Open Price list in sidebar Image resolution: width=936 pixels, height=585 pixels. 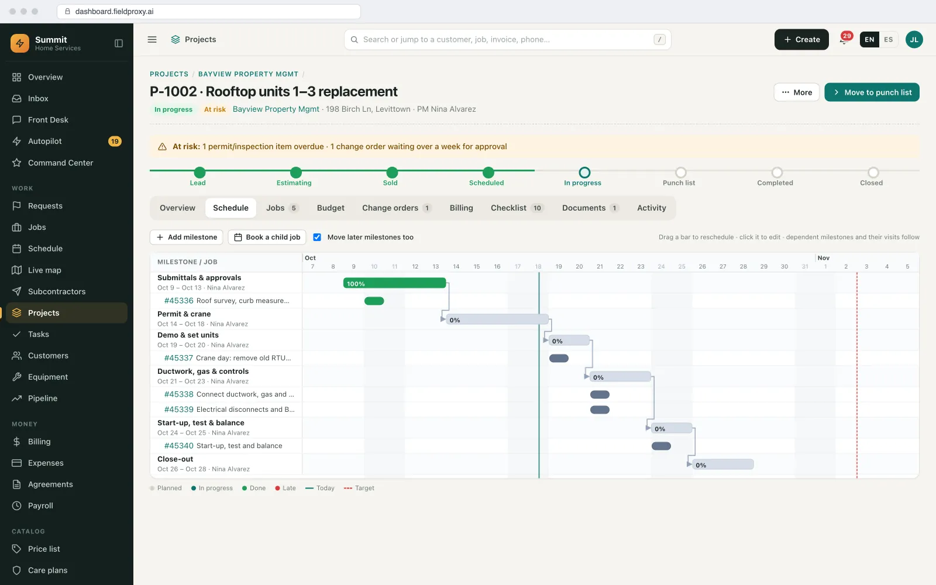[67, 549]
